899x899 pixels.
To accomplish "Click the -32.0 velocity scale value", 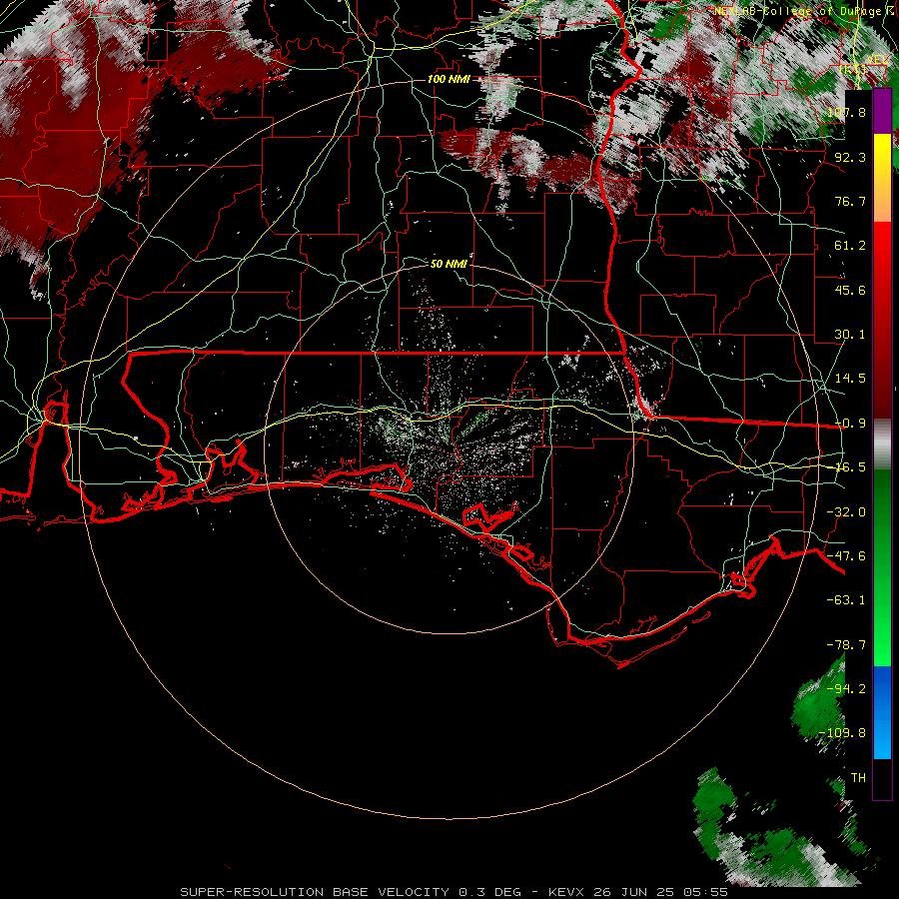I will [x=846, y=512].
